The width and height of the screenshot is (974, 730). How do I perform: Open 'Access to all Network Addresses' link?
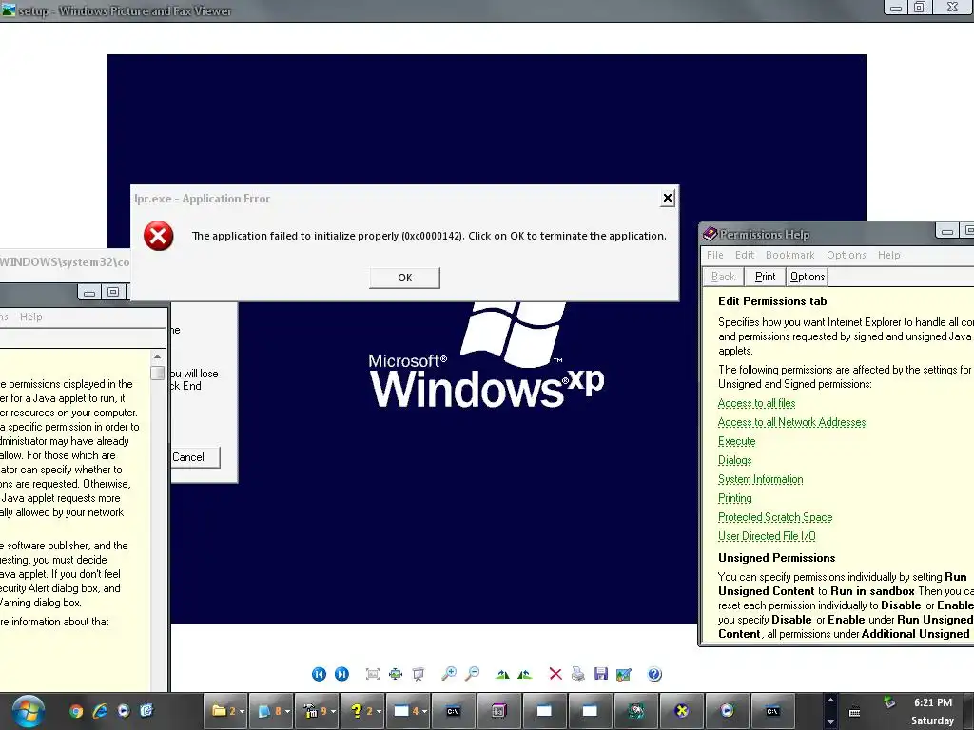(x=791, y=422)
